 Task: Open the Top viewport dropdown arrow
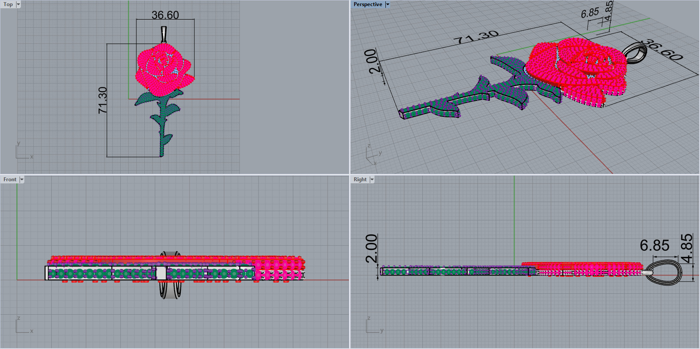click(x=18, y=4)
